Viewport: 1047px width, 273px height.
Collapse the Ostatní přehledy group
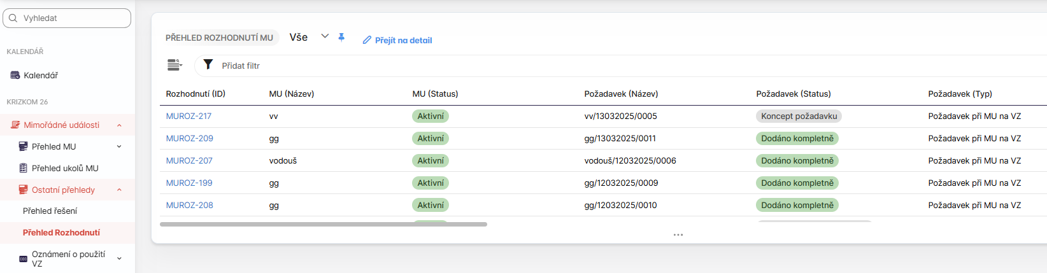point(119,190)
